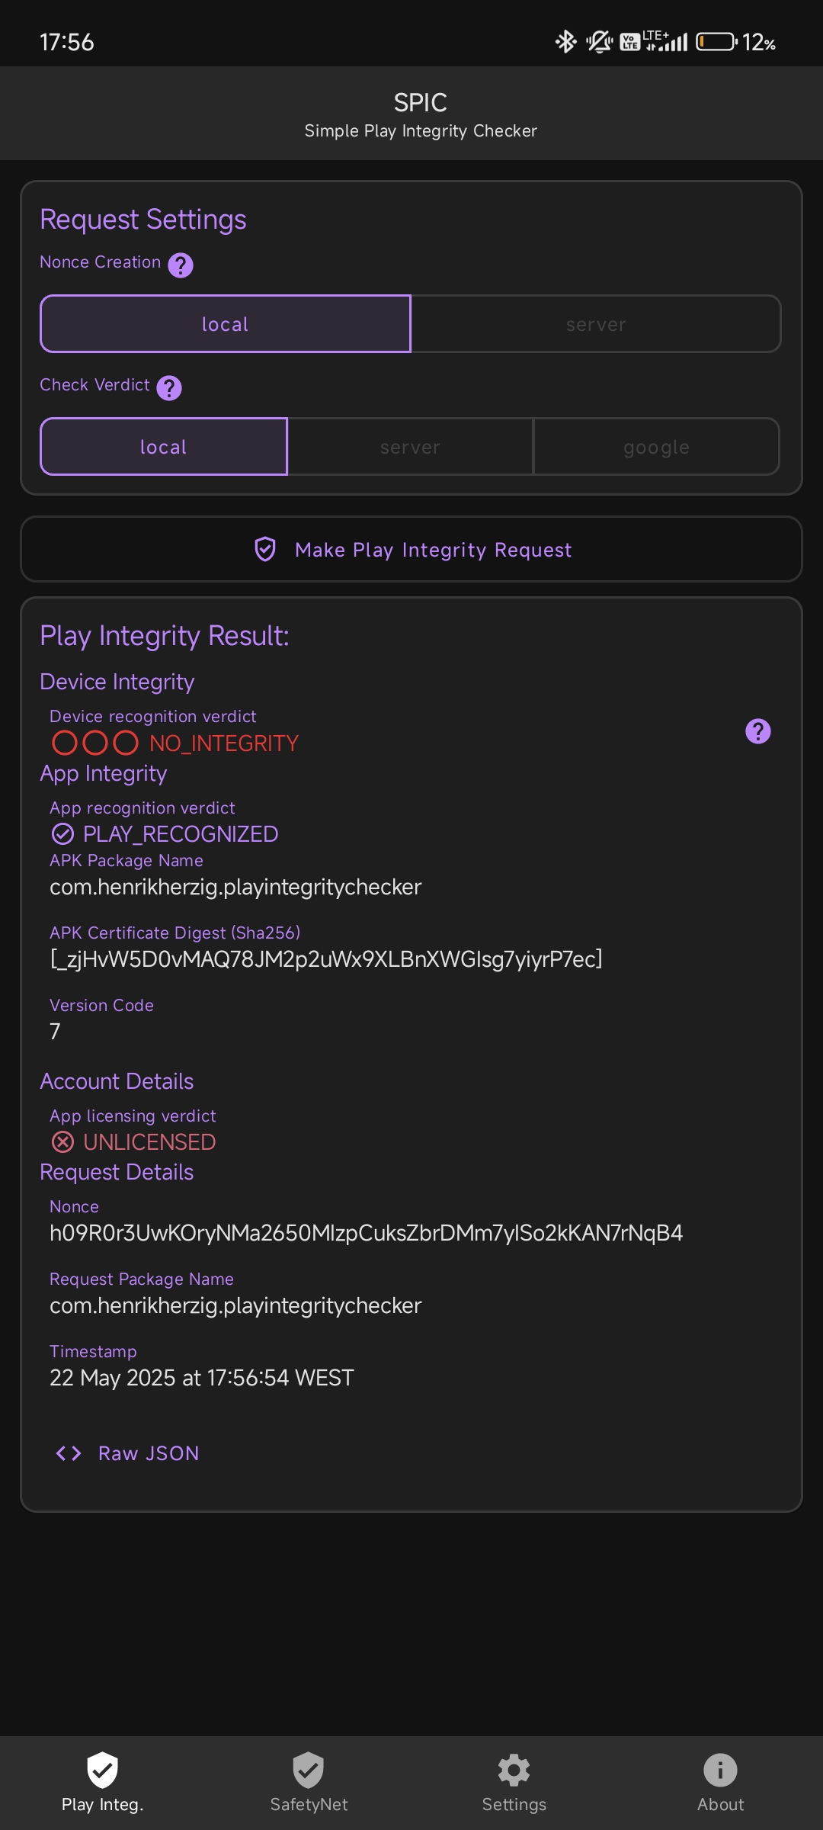Tap the NO_INTEGRITY verdict text
The width and height of the screenshot is (823, 1830).
point(224,743)
